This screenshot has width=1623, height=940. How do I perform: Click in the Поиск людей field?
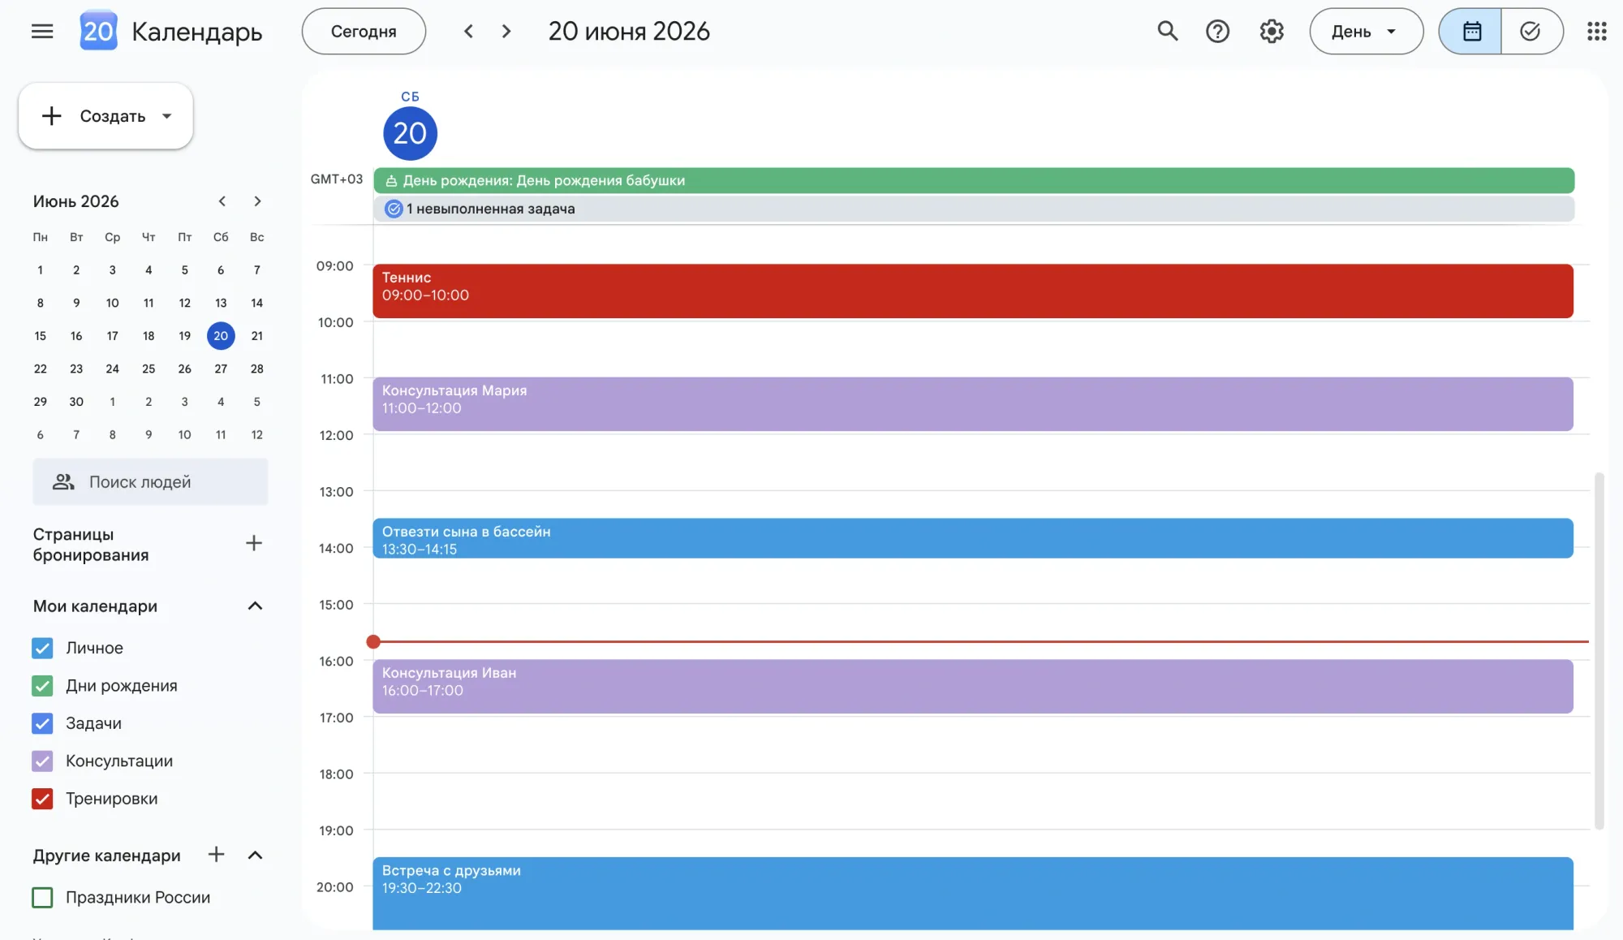(150, 482)
